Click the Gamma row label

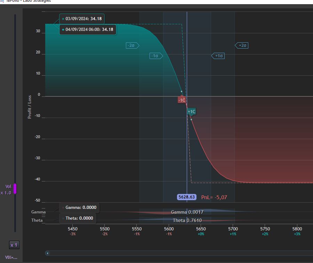pos(38,212)
